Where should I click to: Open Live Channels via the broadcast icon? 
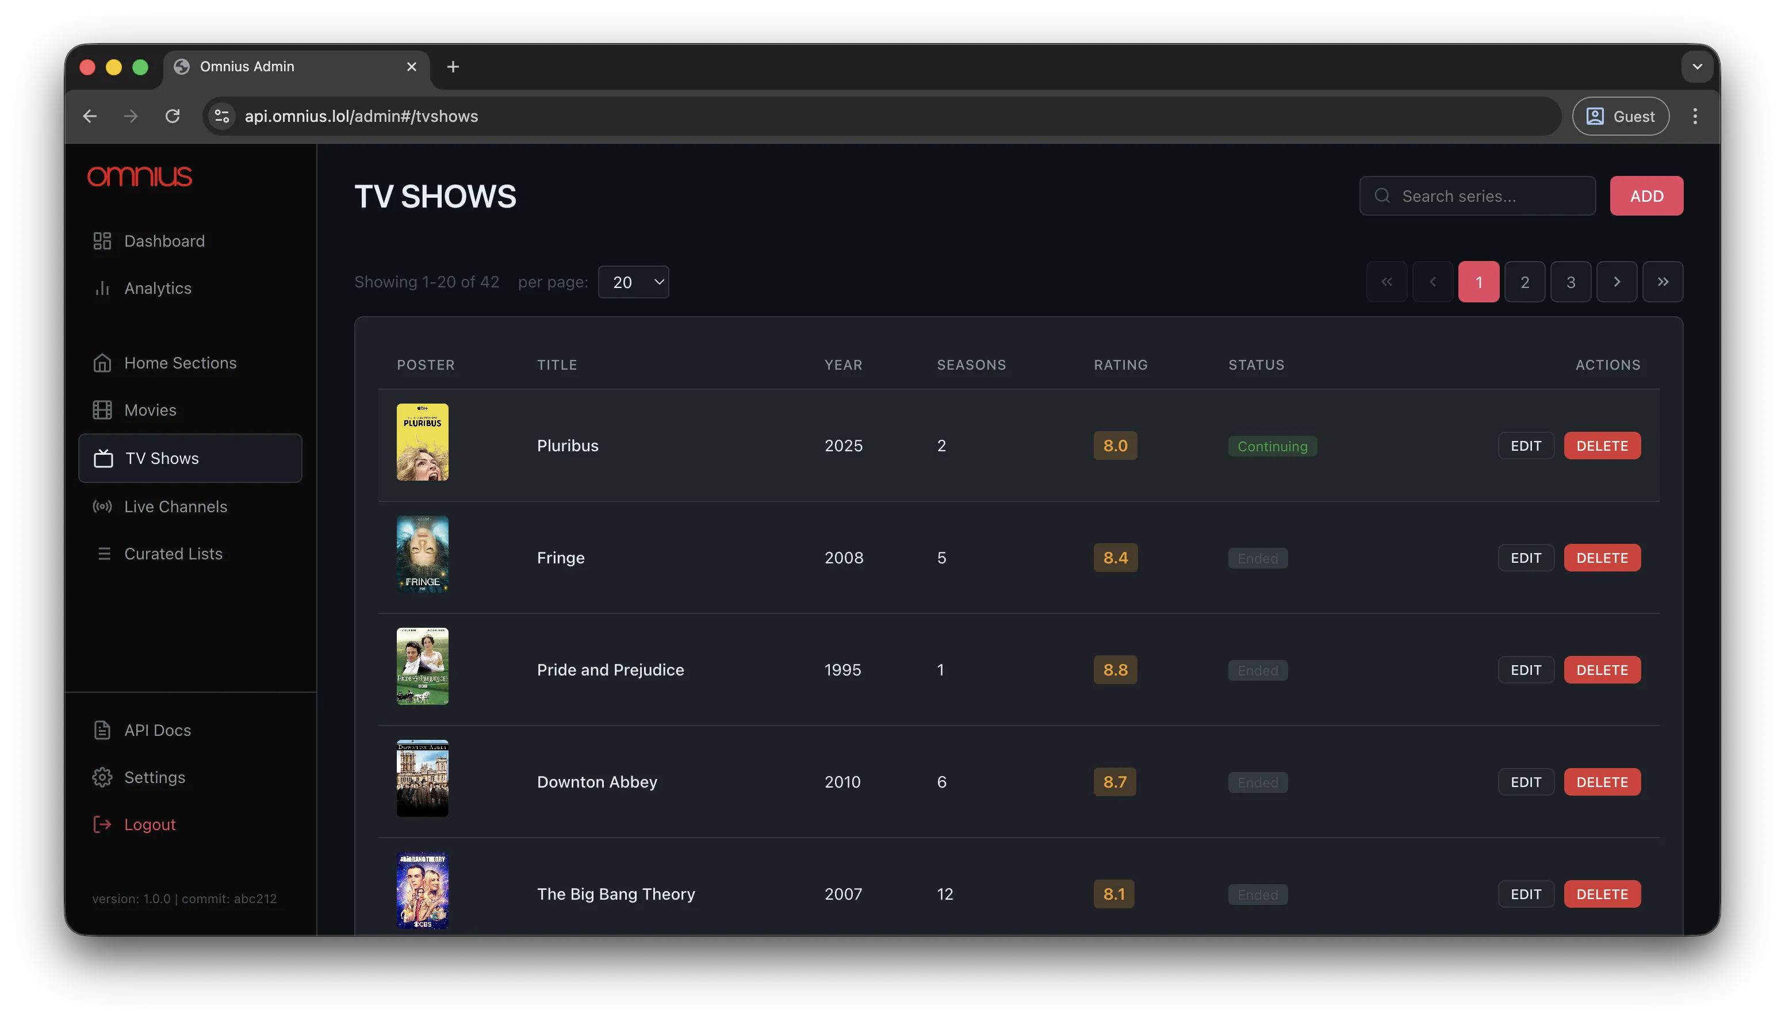coord(102,506)
